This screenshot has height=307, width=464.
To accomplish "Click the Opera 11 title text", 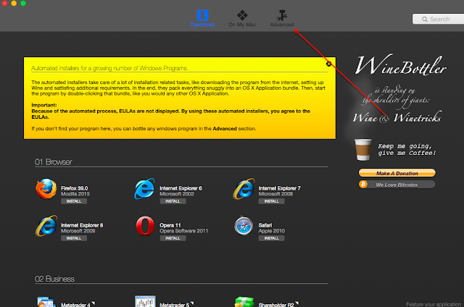I will [x=170, y=225].
